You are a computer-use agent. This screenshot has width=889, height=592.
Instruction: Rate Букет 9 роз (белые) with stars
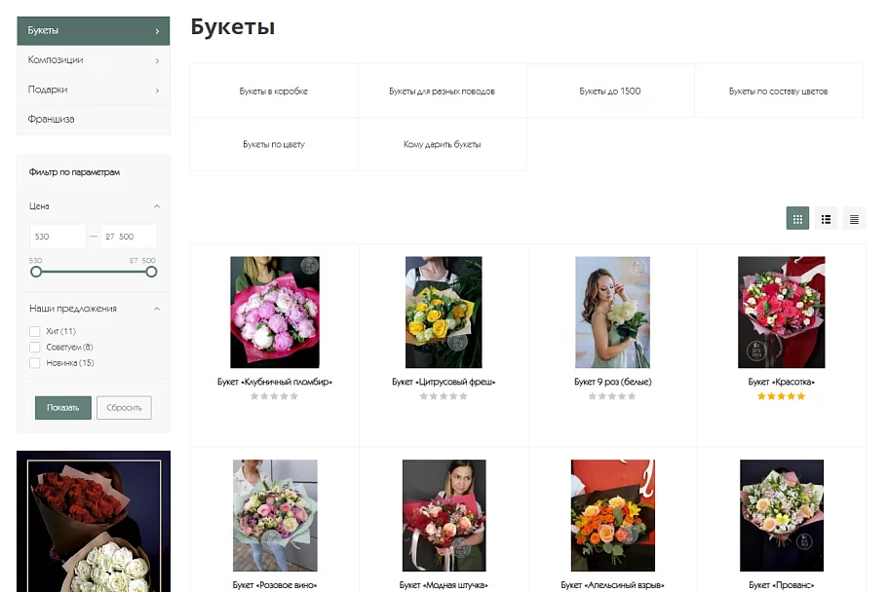tap(612, 396)
